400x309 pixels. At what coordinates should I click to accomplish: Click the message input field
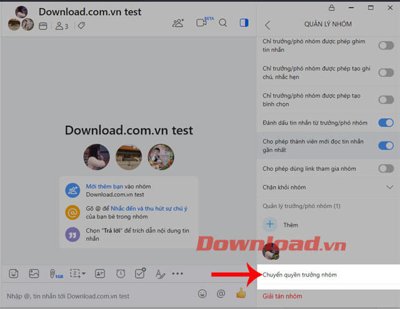(99, 296)
